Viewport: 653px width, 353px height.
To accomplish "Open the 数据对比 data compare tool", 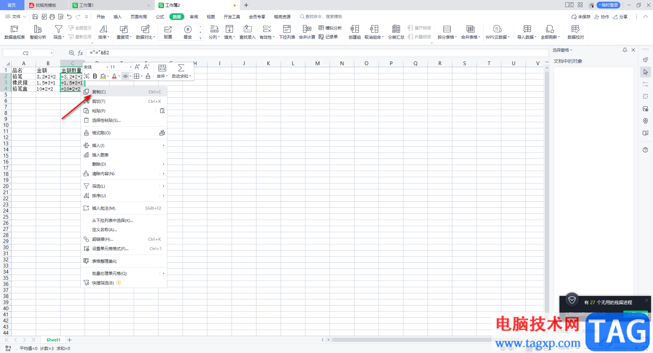I will click(x=145, y=32).
